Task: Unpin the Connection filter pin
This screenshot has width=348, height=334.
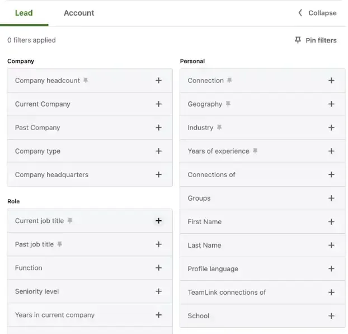Action: [229, 80]
